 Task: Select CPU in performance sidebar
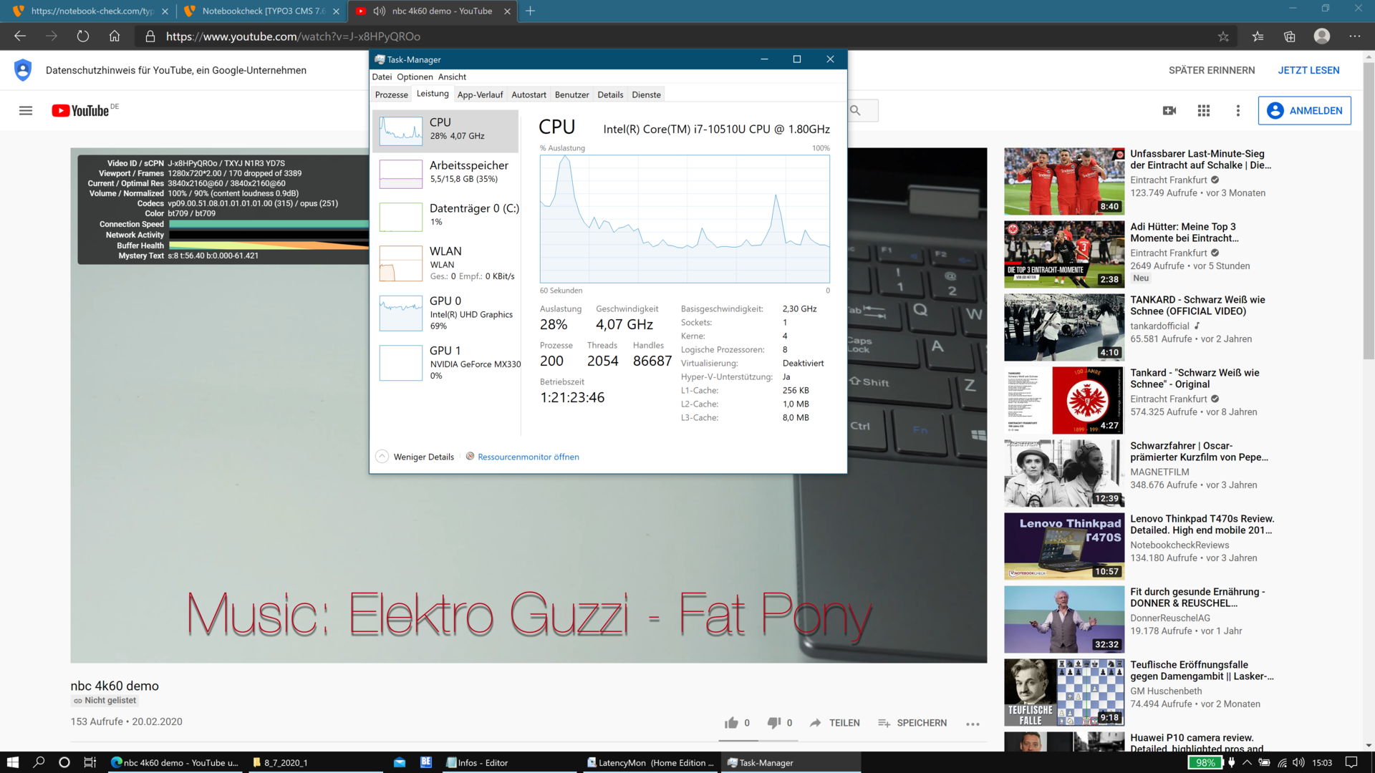click(x=445, y=130)
